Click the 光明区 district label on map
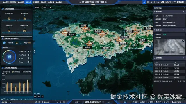This screenshot has width=186, height=104. tap(84, 25)
